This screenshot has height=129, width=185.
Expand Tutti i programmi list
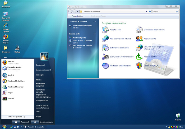[x=18, y=117]
